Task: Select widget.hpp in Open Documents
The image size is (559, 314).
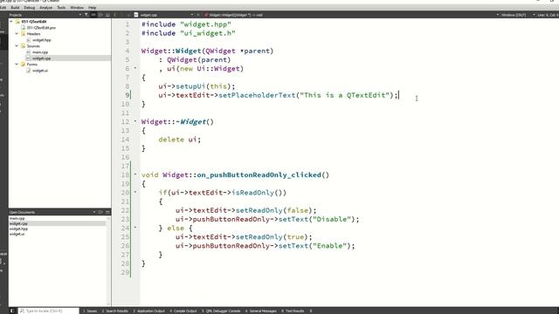Action: click(18, 229)
